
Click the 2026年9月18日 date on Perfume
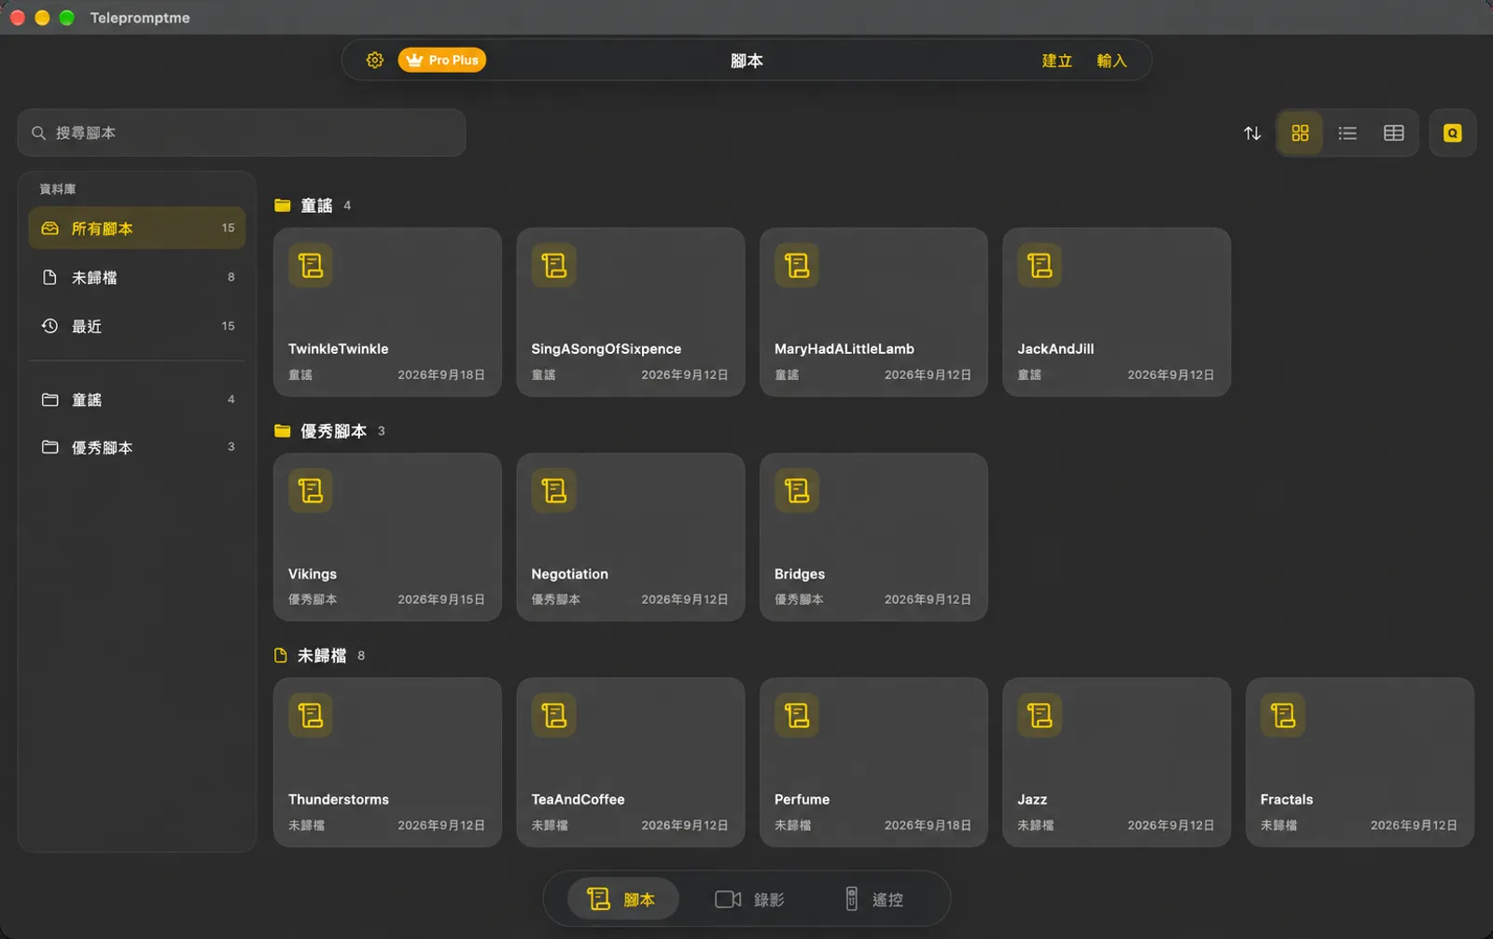click(x=928, y=825)
